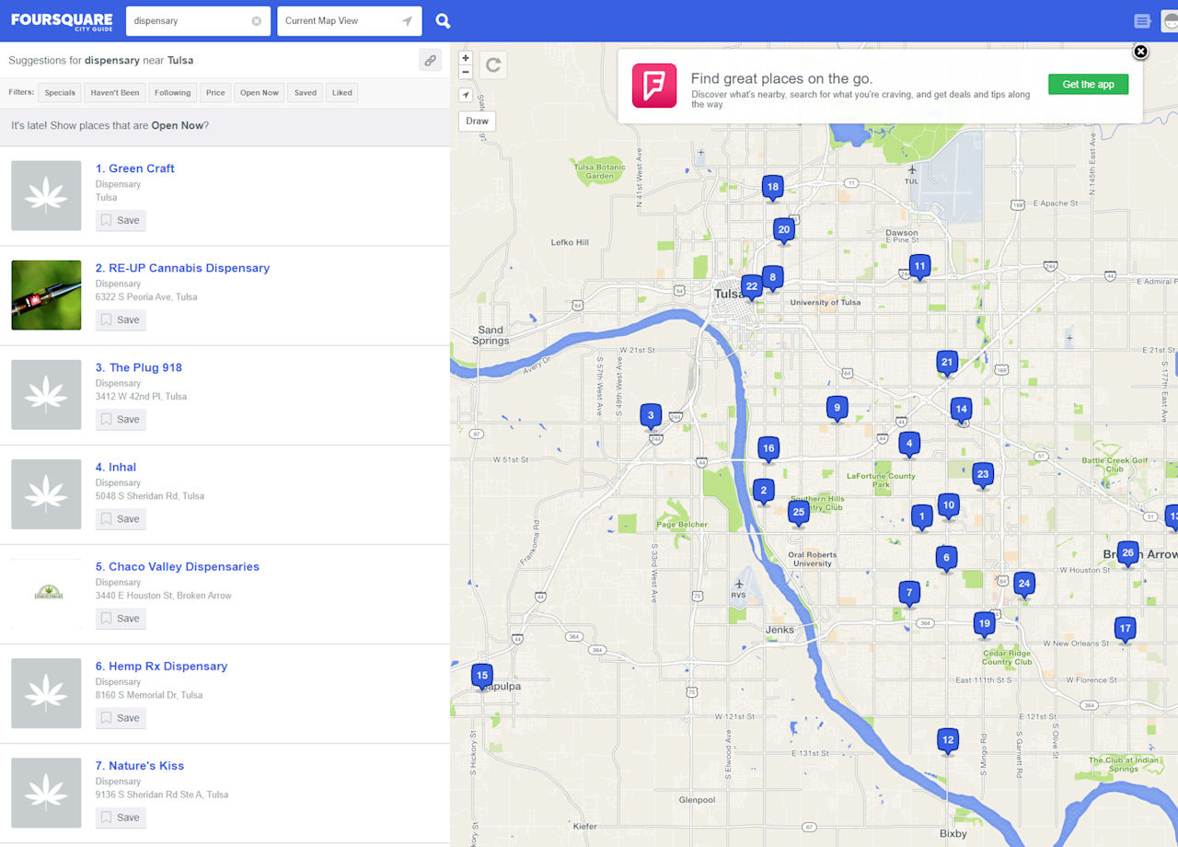The height and width of the screenshot is (847, 1178).
Task: Open the lists icon in header
Action: [1142, 21]
